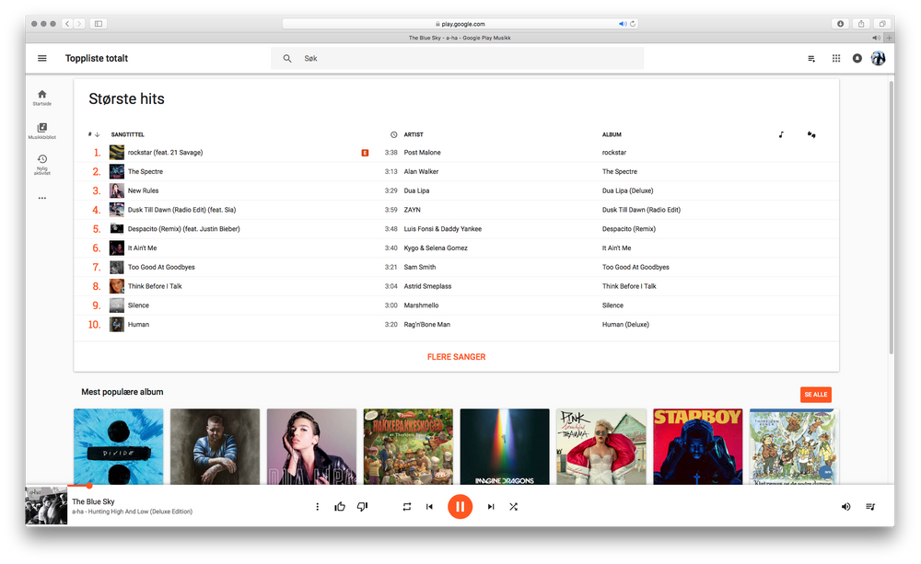Viewport: 921px width, 564px height.
Task: Skip to previous track
Action: [429, 506]
